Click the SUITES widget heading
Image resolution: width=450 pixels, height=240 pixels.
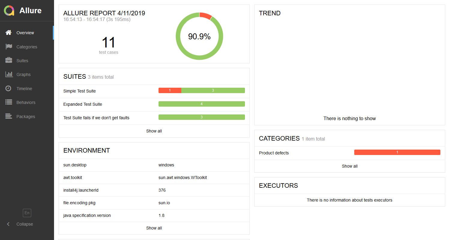click(x=75, y=77)
